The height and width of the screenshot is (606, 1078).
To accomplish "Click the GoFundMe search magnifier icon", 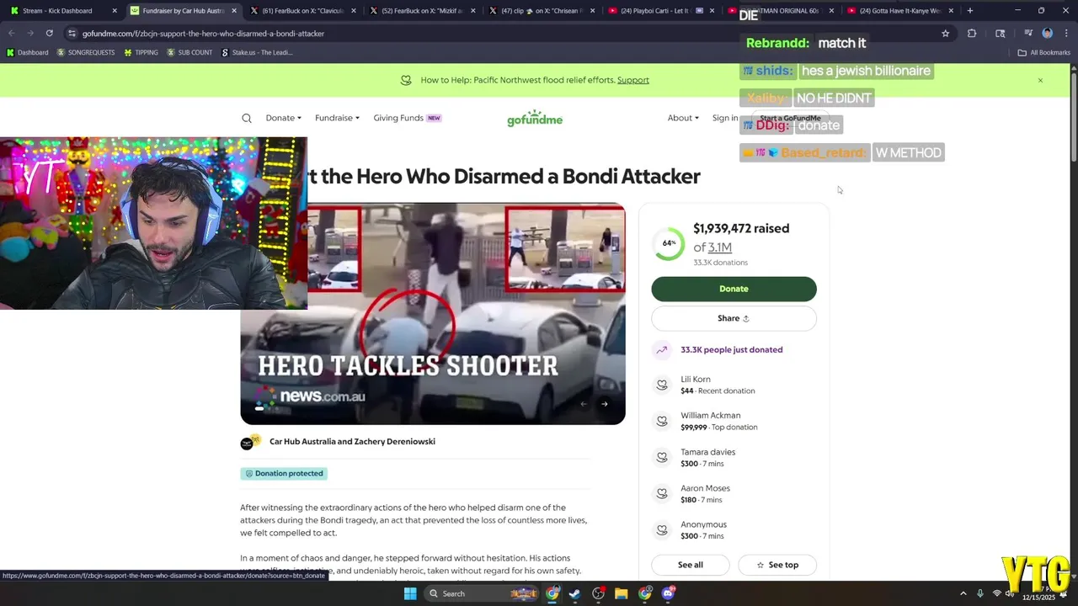I will pyautogui.click(x=247, y=119).
